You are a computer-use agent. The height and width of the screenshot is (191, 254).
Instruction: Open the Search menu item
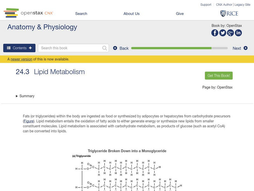(x=81, y=14)
